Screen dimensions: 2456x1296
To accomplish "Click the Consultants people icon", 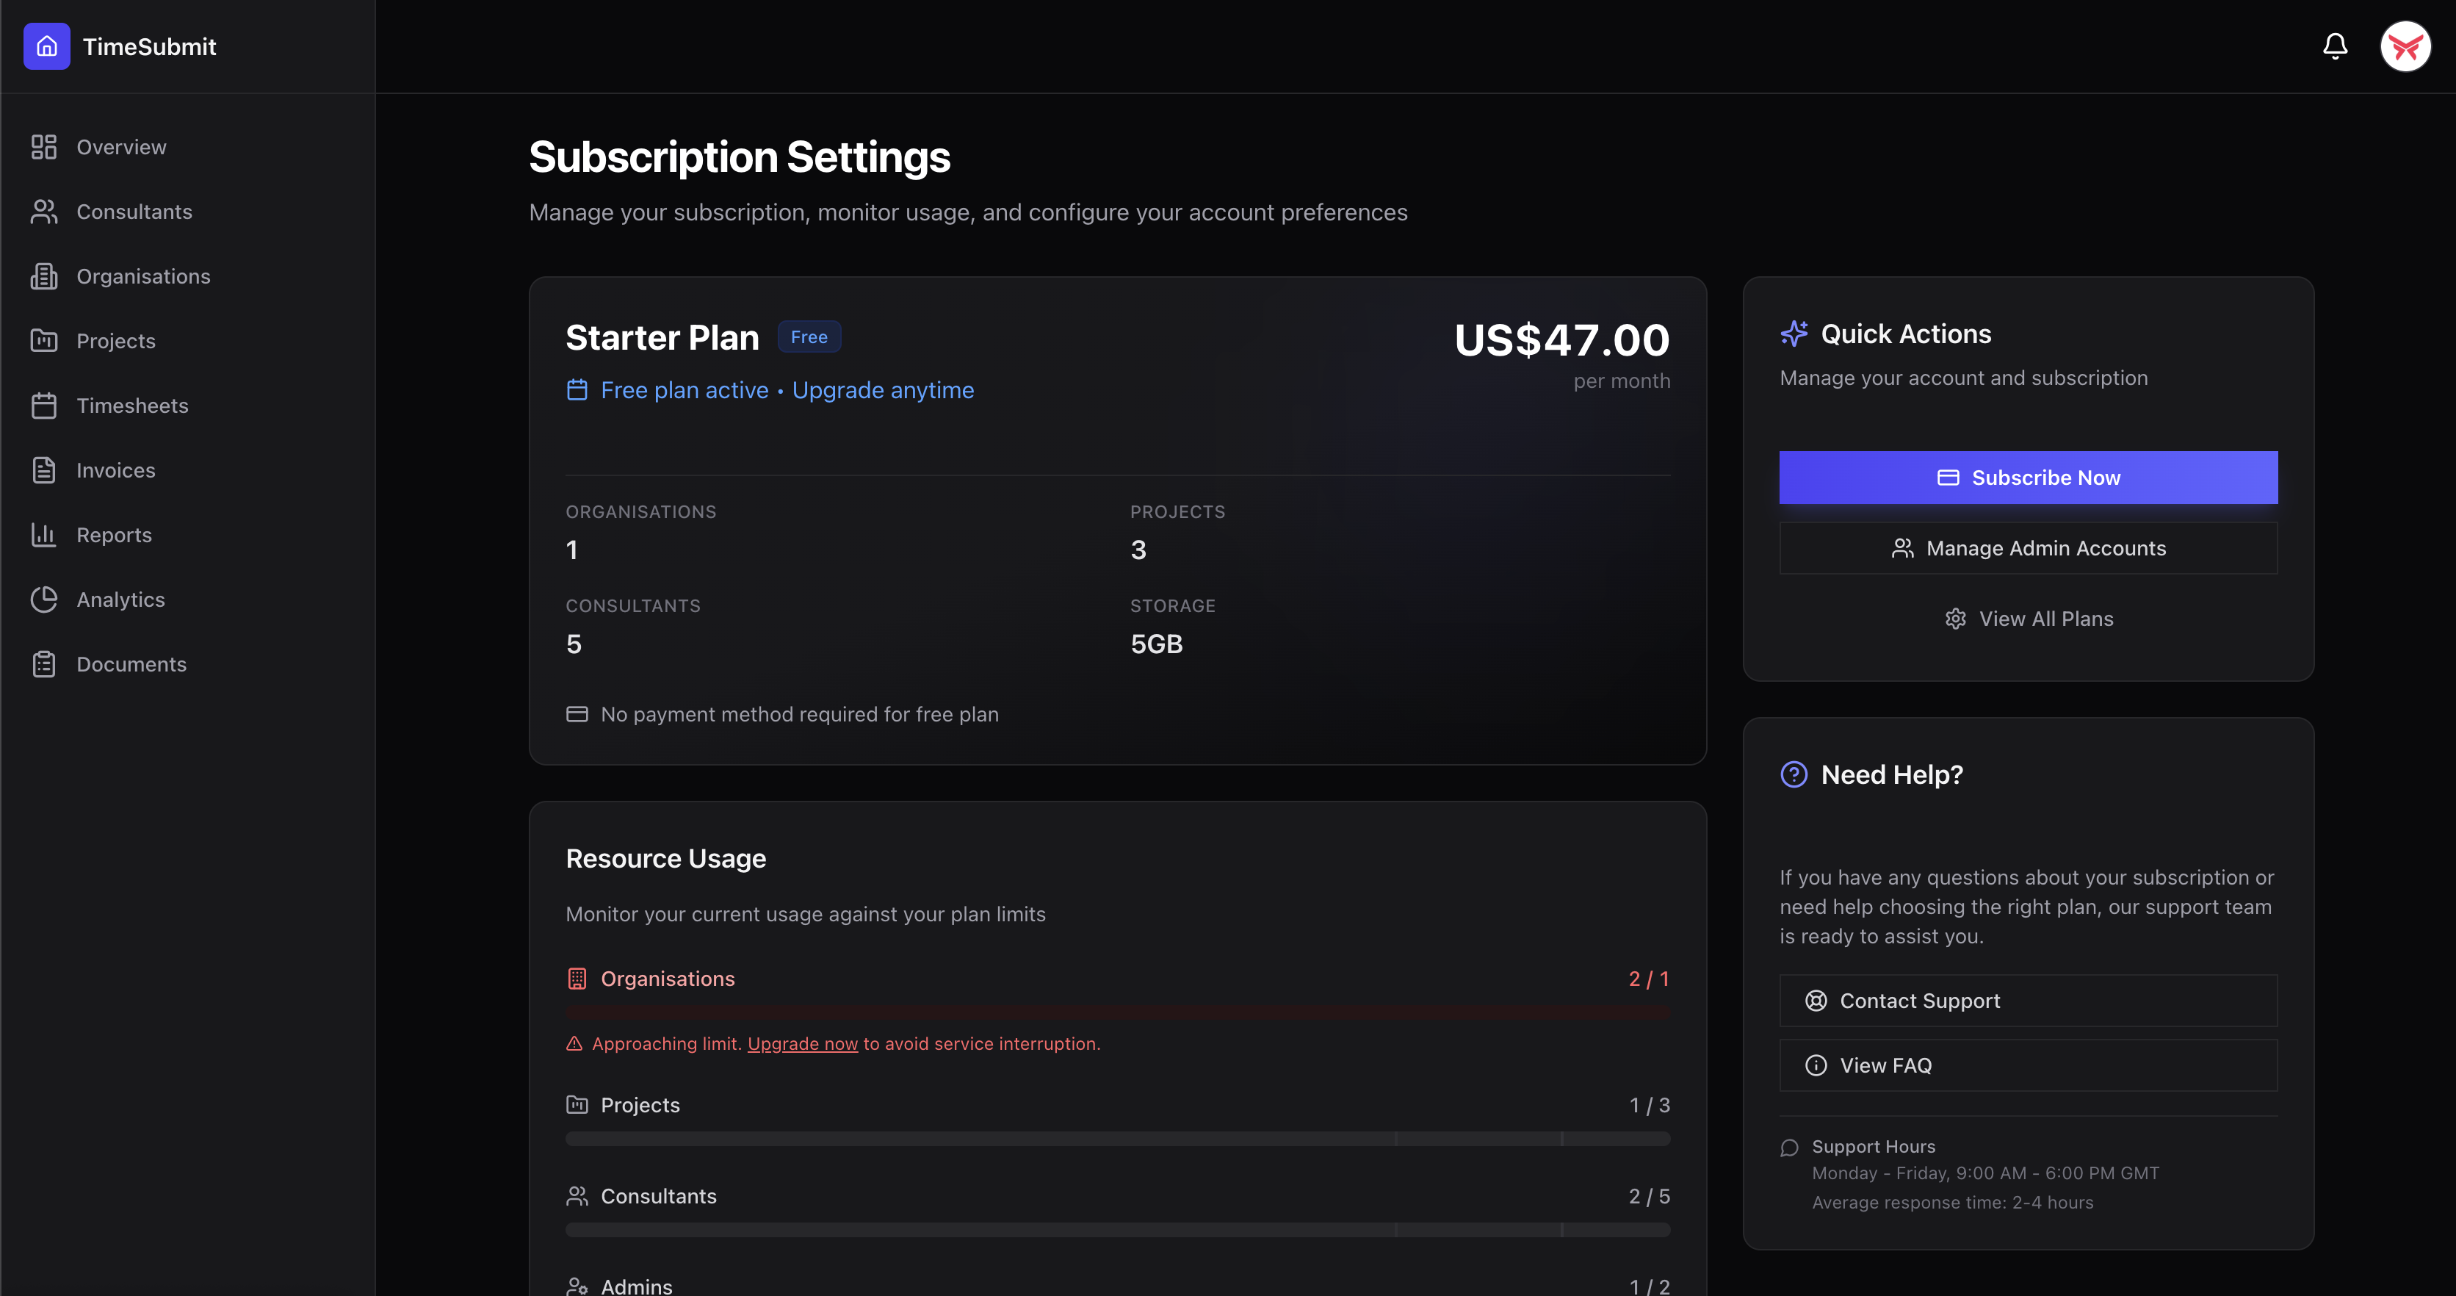I will 44,211.
